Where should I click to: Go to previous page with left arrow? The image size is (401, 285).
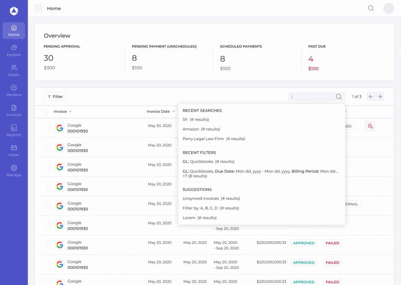coord(371,97)
